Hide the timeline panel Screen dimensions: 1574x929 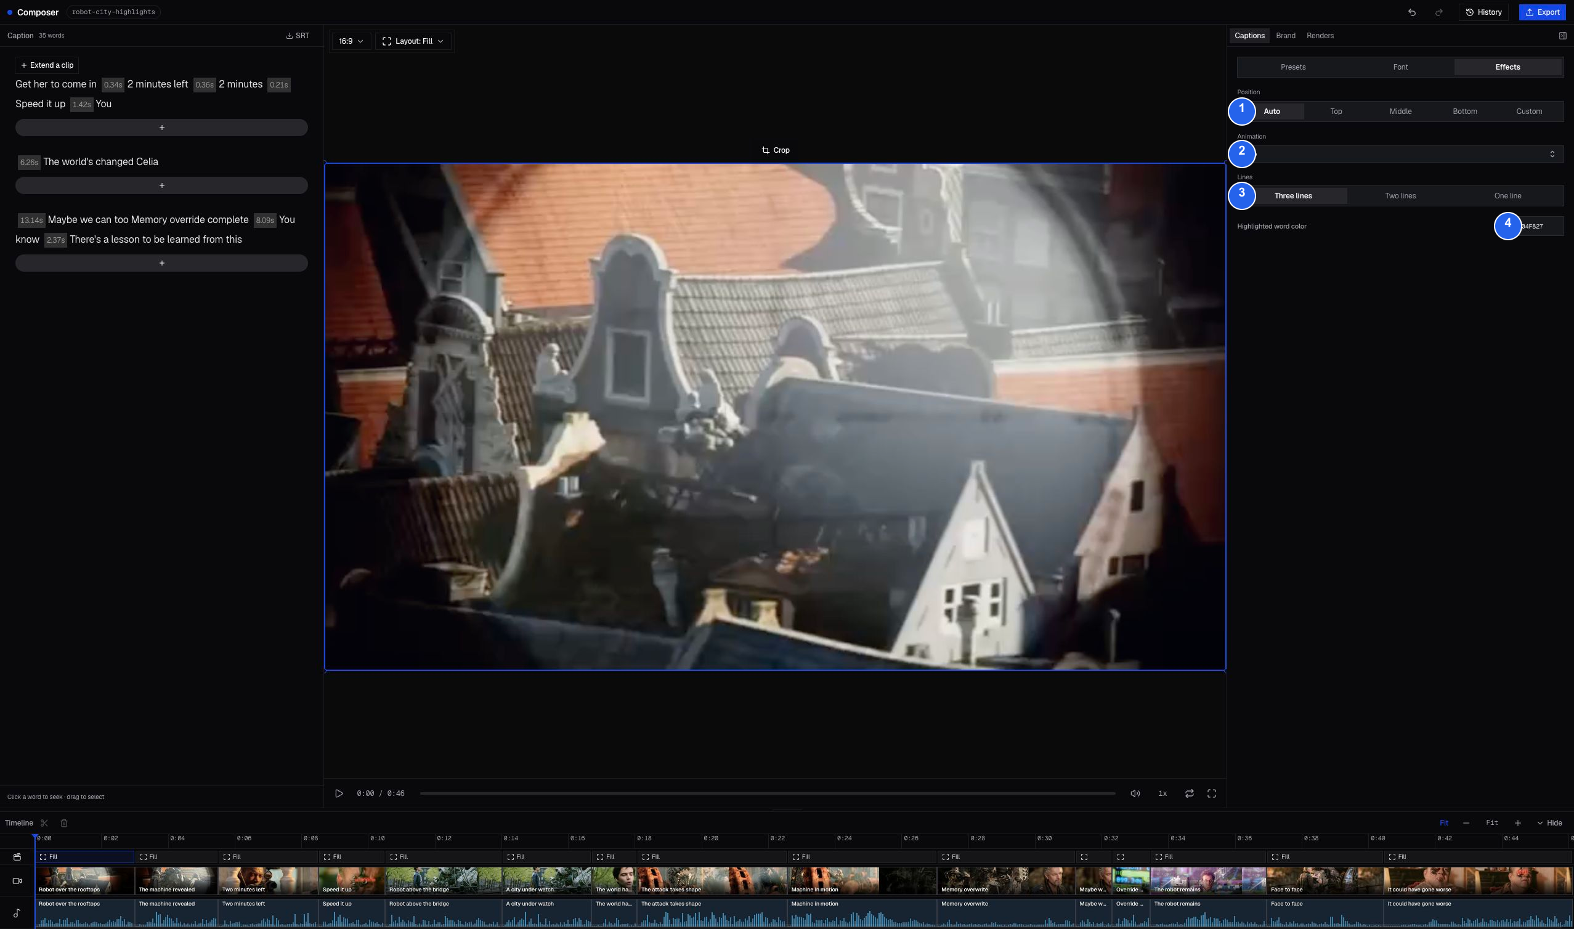1549,823
